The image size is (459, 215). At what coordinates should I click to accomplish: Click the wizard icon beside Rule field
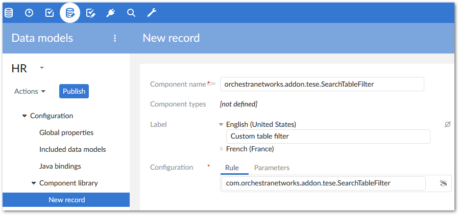tap(443, 183)
